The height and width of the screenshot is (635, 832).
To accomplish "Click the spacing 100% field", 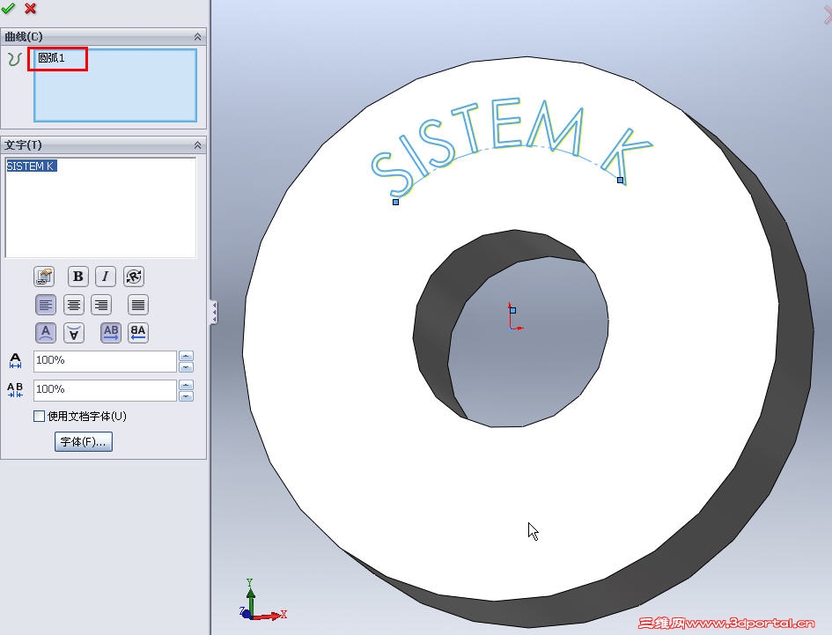I will click(x=105, y=390).
